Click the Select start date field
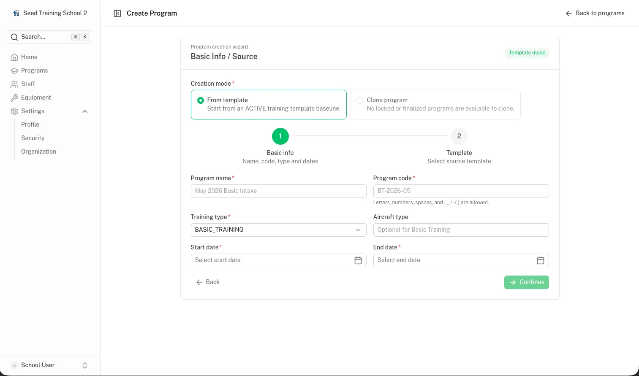The height and width of the screenshot is (376, 639). coord(279,260)
